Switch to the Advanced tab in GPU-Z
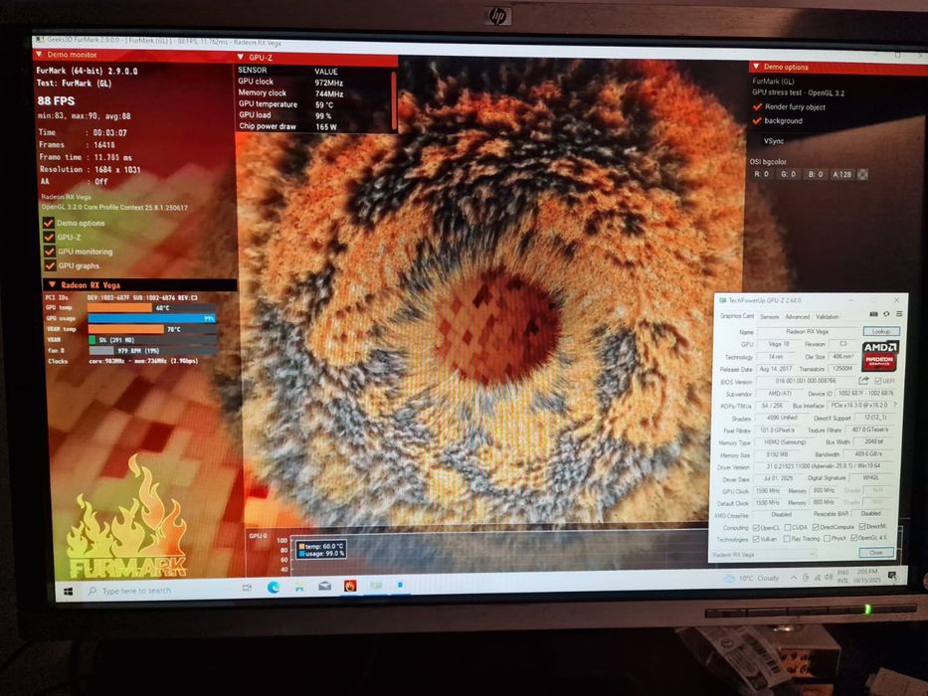The width and height of the screenshot is (928, 696). pyautogui.click(x=797, y=316)
